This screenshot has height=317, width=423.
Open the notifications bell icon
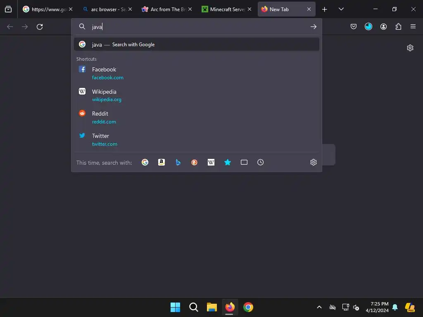395,307
